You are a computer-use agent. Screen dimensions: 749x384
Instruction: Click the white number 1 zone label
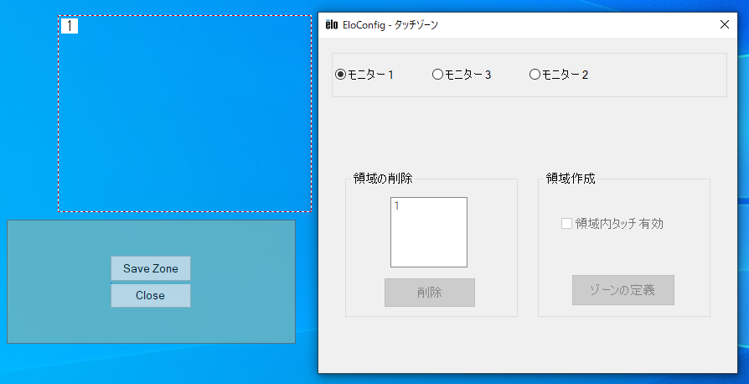coord(70,26)
